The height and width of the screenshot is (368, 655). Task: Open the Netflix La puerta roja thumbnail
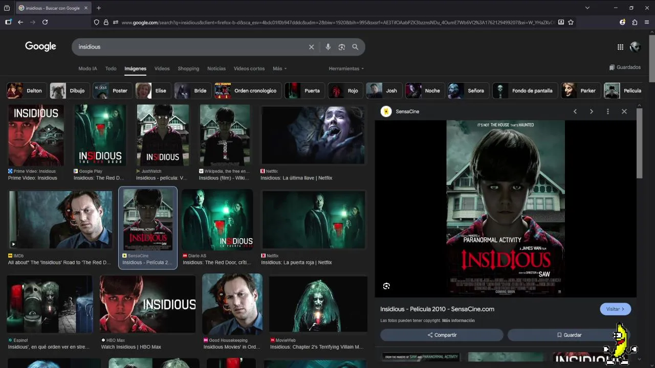click(x=314, y=220)
